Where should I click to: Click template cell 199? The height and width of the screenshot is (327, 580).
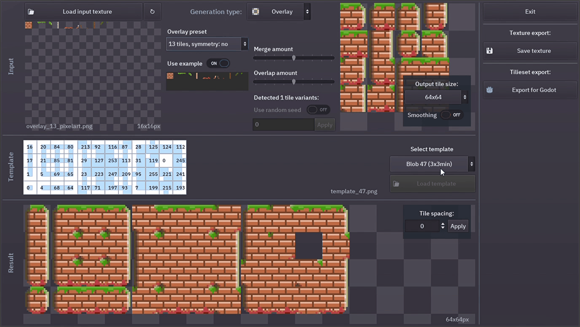pyautogui.click(x=153, y=188)
